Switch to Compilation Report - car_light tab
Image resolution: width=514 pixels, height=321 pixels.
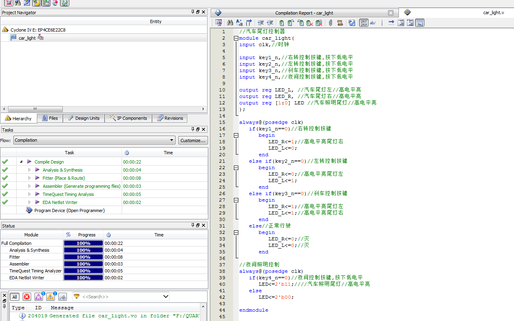pyautogui.click(x=304, y=13)
